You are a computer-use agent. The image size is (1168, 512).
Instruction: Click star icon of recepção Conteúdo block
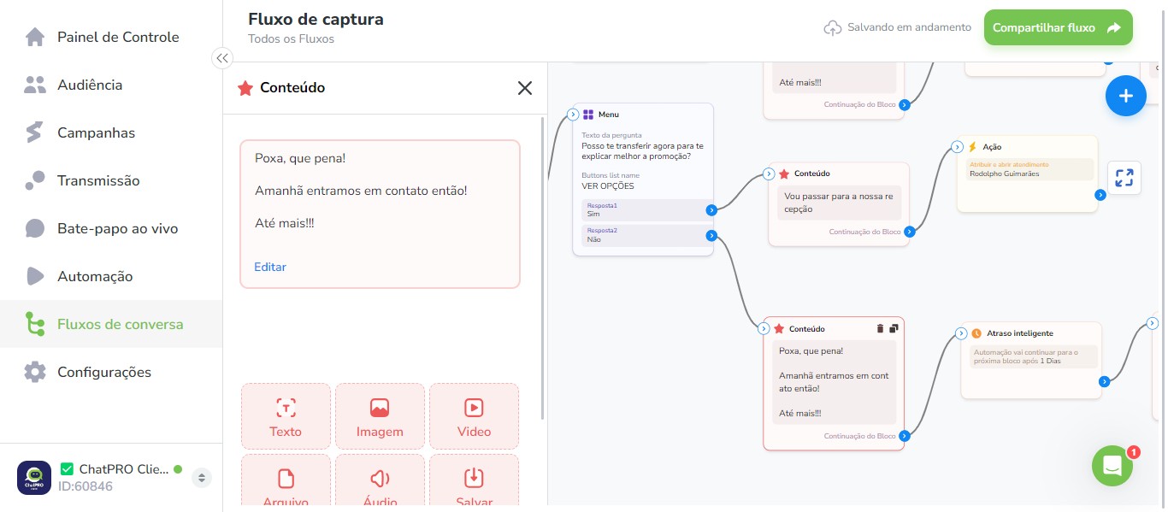tap(784, 174)
